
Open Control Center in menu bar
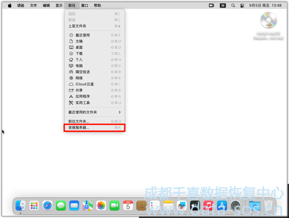pos(242,6)
